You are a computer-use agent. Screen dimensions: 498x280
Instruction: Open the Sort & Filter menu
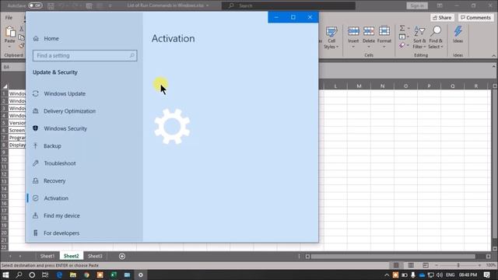(x=419, y=38)
